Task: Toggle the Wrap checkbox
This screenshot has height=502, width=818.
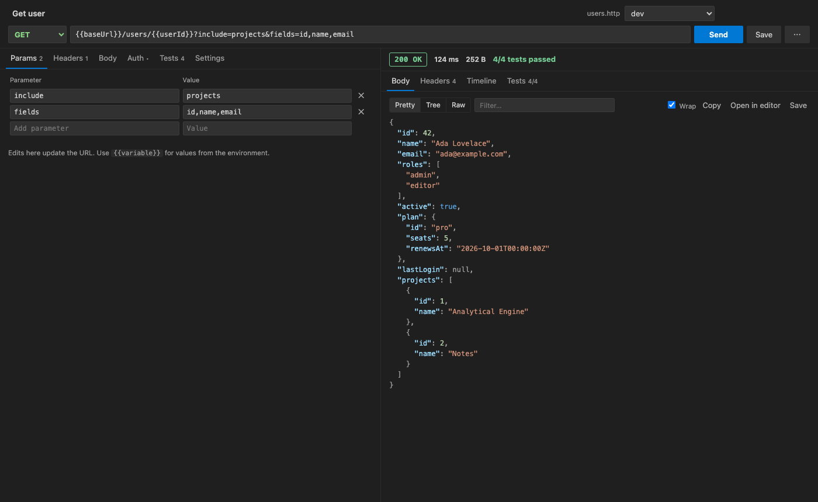Action: coord(671,105)
